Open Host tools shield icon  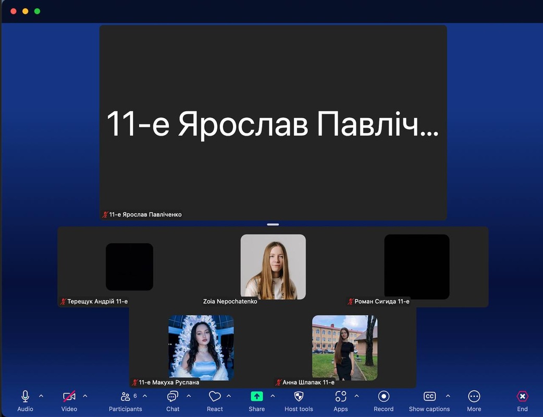point(299,397)
